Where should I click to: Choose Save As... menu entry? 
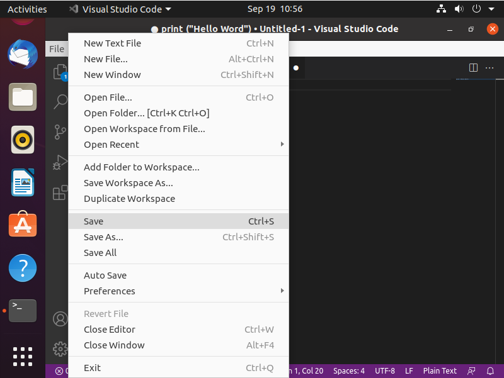[x=178, y=237]
